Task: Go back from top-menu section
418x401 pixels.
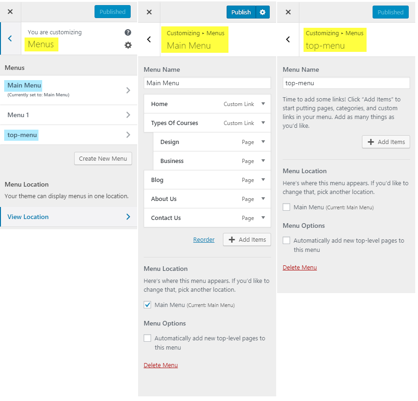Action: click(x=288, y=39)
